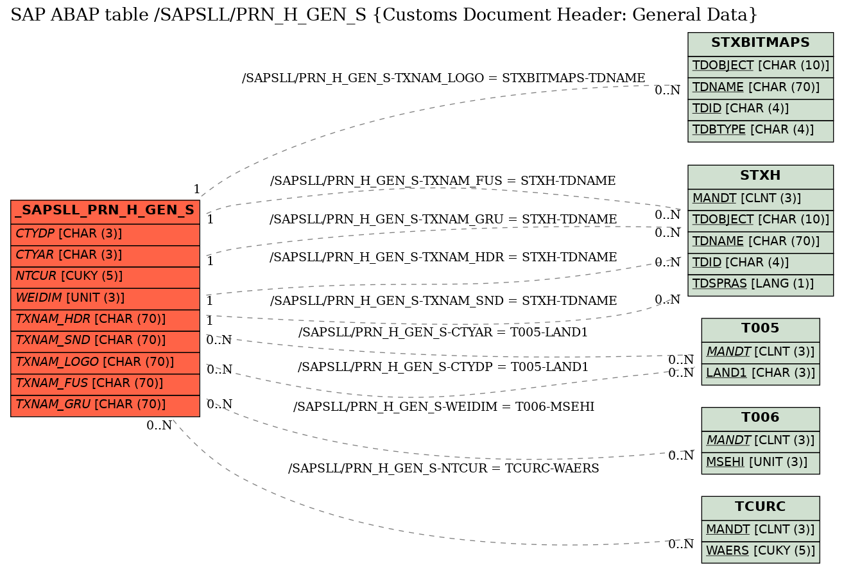Select the CTYAR [CHAR (3)] field row
844x570 pixels.
[105, 255]
